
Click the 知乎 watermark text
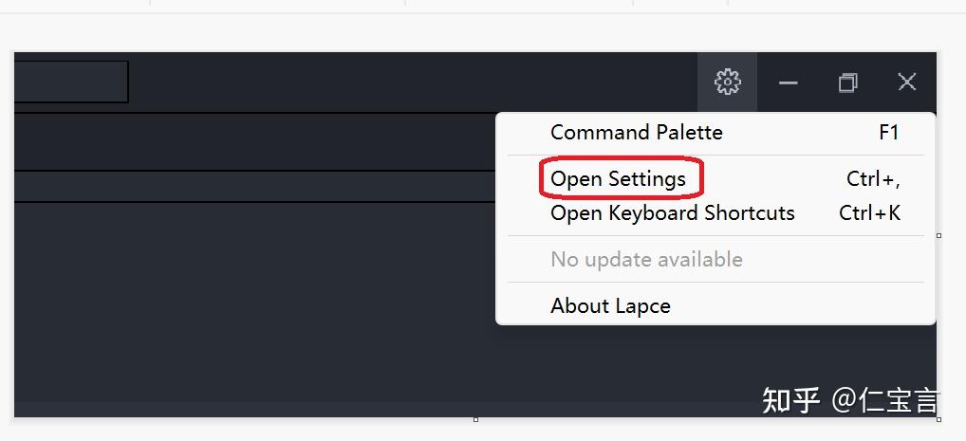click(791, 400)
